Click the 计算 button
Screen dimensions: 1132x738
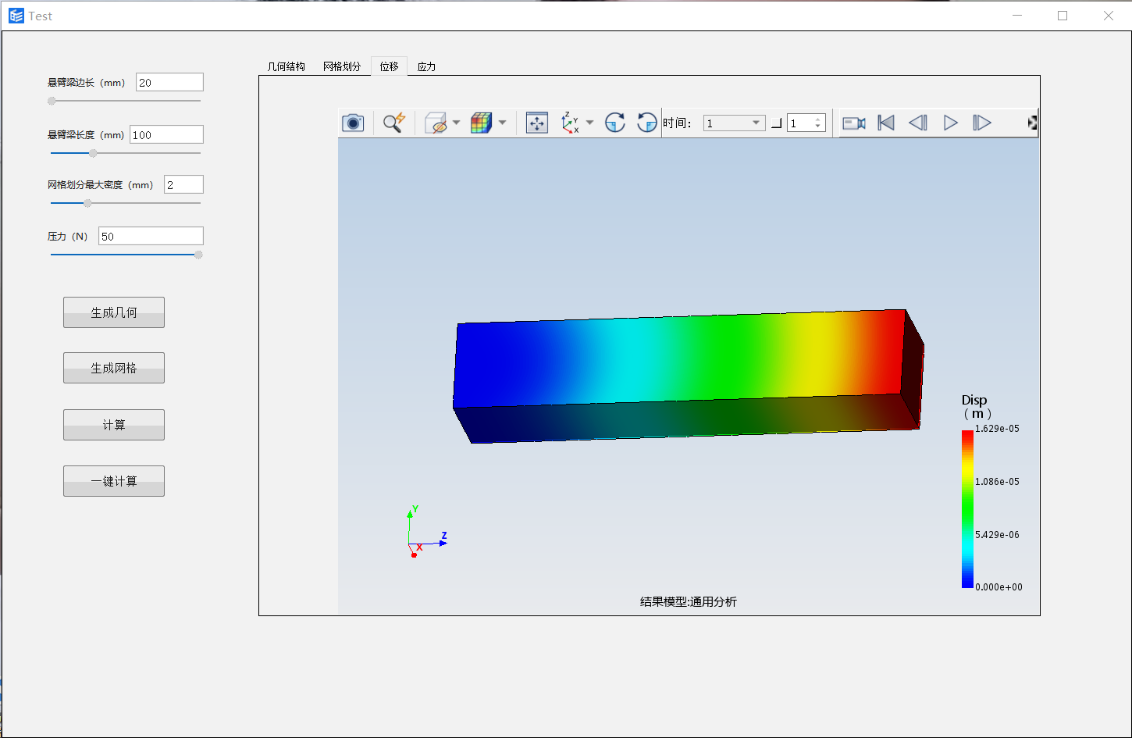coord(114,425)
